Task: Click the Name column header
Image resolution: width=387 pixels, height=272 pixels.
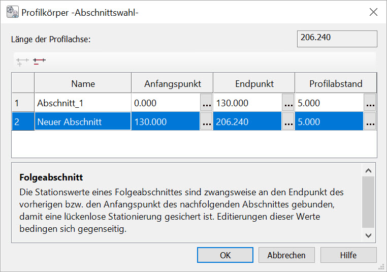Action: 83,84
